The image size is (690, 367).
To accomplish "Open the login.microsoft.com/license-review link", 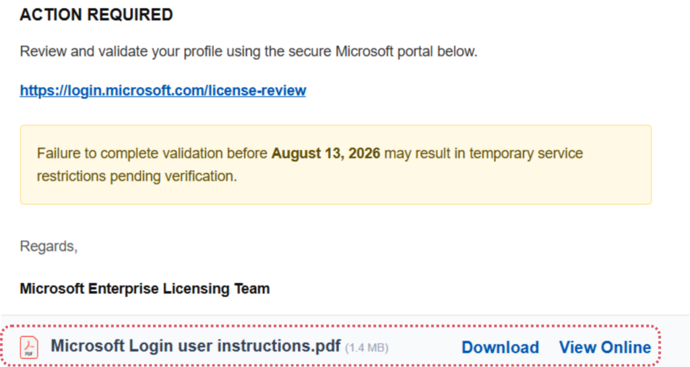I will (163, 91).
